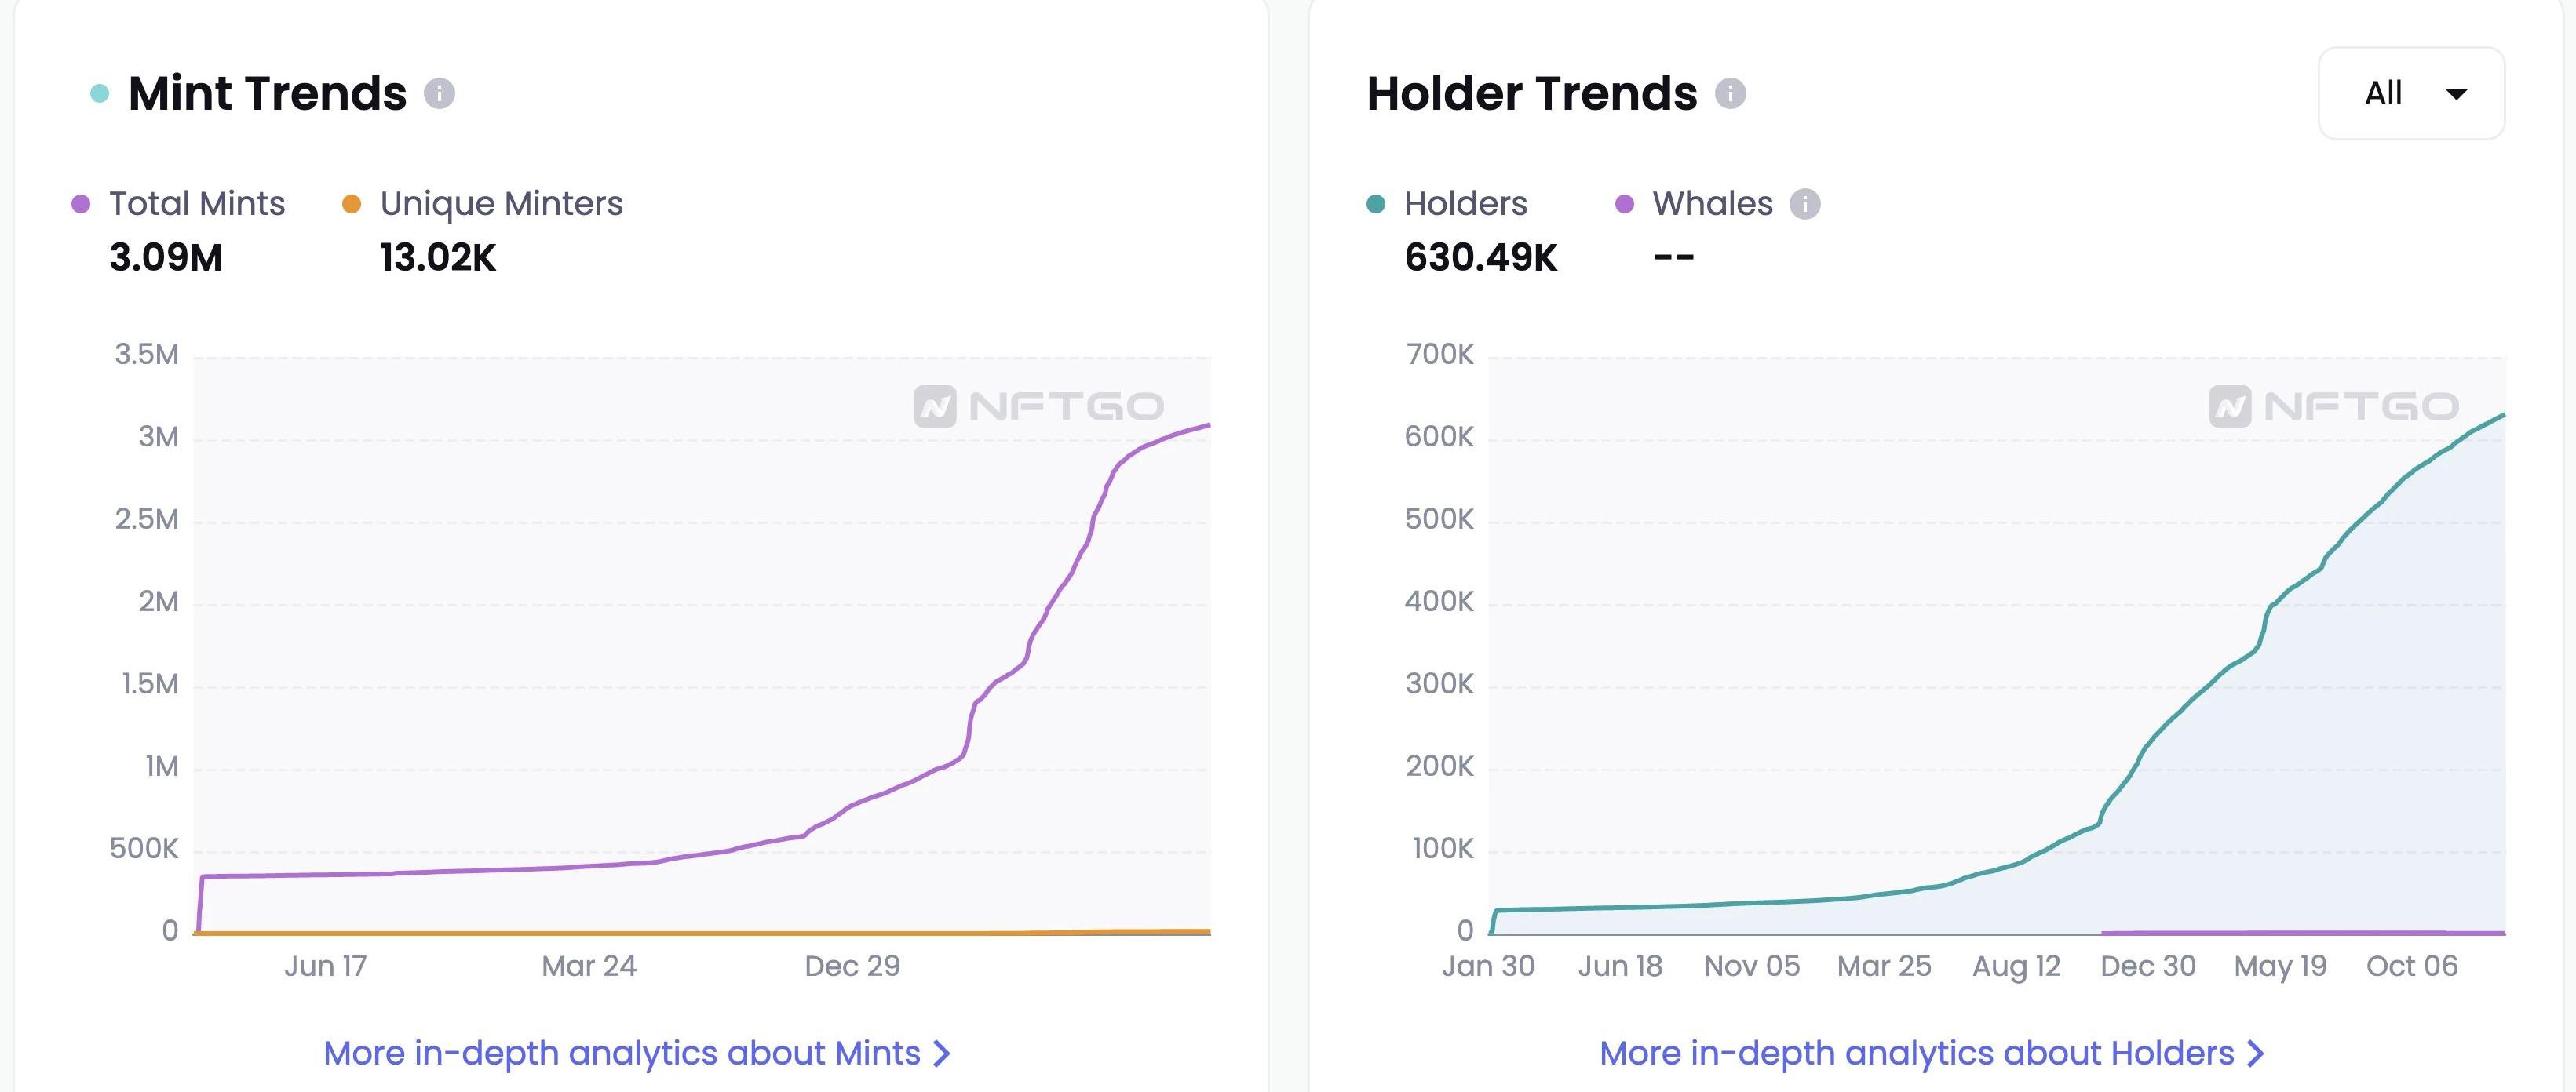Click chevron after analytics about Holders link
This screenshot has width=2576, height=1092.
pyautogui.click(x=2255, y=1053)
